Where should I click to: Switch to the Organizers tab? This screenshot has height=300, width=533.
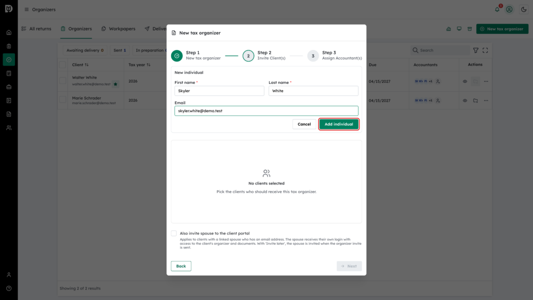[x=76, y=29]
